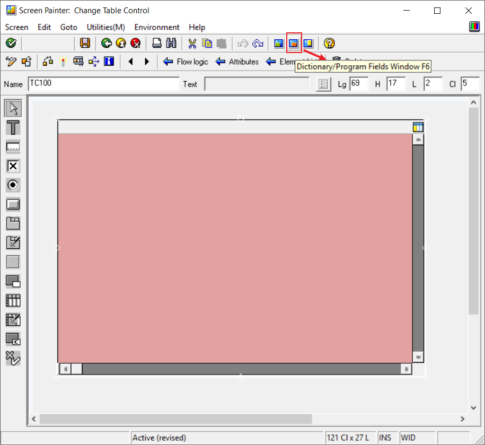Cut the selection with the scissors icon
The image size is (485, 445).
pos(192,43)
